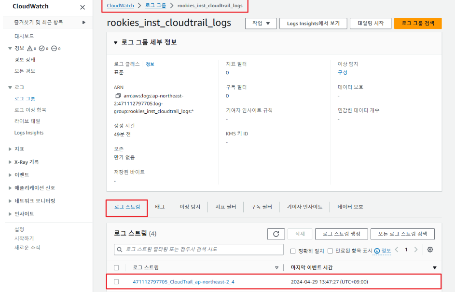Open Logs Insights in sidebar
This screenshot has height=292, width=455.
(x=29, y=133)
